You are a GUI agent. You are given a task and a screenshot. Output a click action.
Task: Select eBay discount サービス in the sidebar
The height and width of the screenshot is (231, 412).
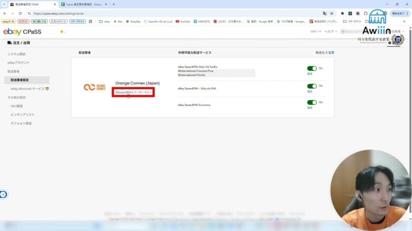[x=29, y=89]
